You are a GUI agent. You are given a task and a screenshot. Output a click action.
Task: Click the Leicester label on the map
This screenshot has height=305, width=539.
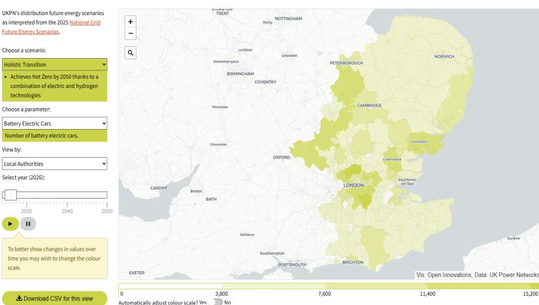[x=289, y=55]
